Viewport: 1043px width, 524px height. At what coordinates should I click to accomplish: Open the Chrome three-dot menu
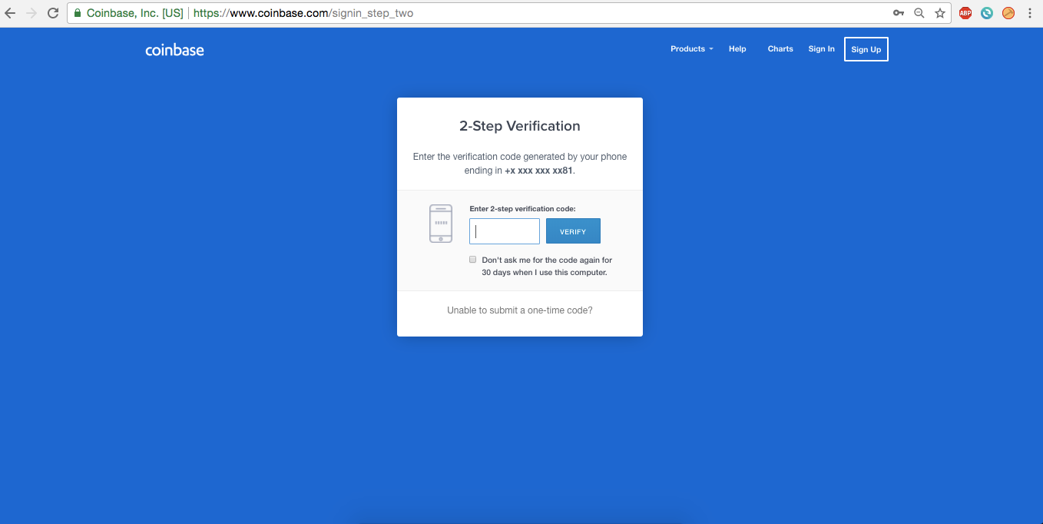click(1030, 13)
